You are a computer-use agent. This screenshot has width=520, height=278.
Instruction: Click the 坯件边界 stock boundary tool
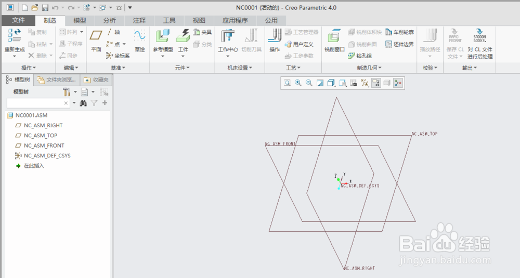pyautogui.click(x=399, y=44)
